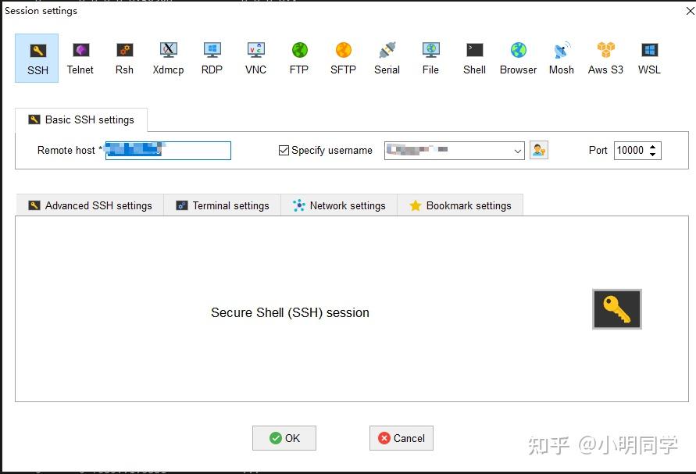
Task: Open the SFTP session type
Action: coord(343,56)
